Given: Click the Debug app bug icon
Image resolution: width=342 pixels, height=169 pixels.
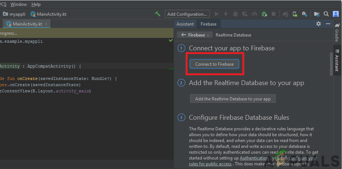Looking at the screenshot, I should (235, 14).
